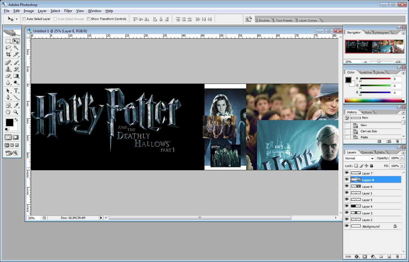Select the Crop tool
The height and width of the screenshot is (262, 409).
pos(8,54)
